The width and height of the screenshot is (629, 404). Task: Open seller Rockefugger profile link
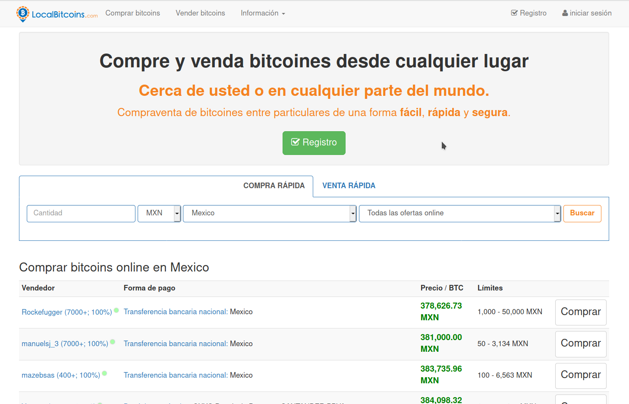tap(67, 312)
